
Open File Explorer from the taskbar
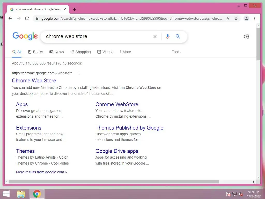[21, 194]
